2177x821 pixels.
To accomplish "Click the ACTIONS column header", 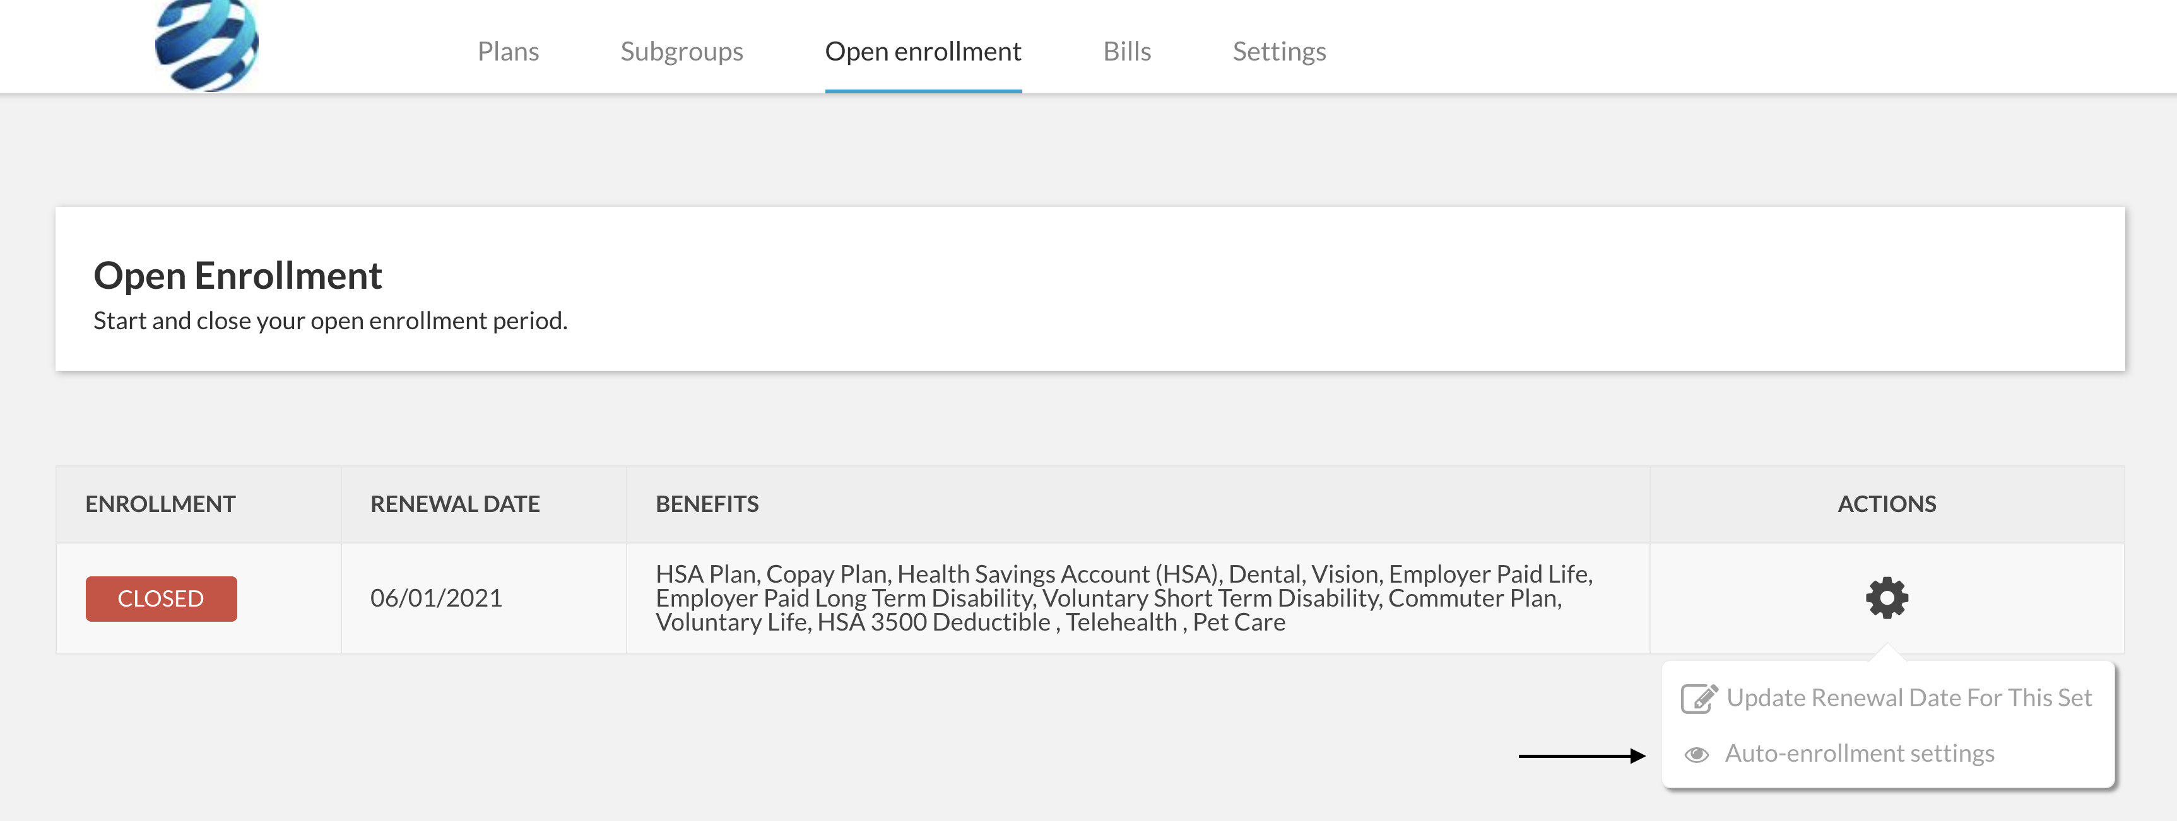I will coord(1886,504).
